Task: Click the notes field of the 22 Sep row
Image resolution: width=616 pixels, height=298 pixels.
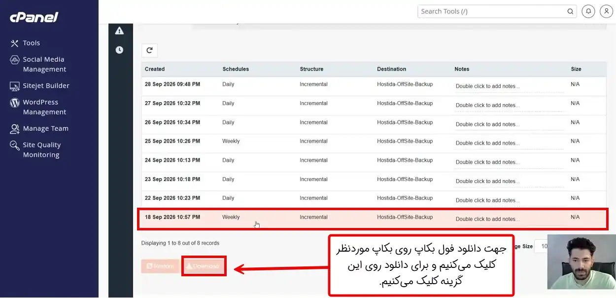Action: (510, 200)
